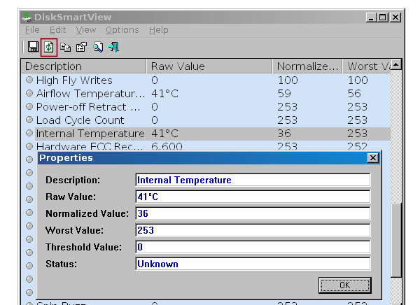Click the Normalized Value field showing 36
The height and width of the screenshot is (305, 420).
coord(253,213)
